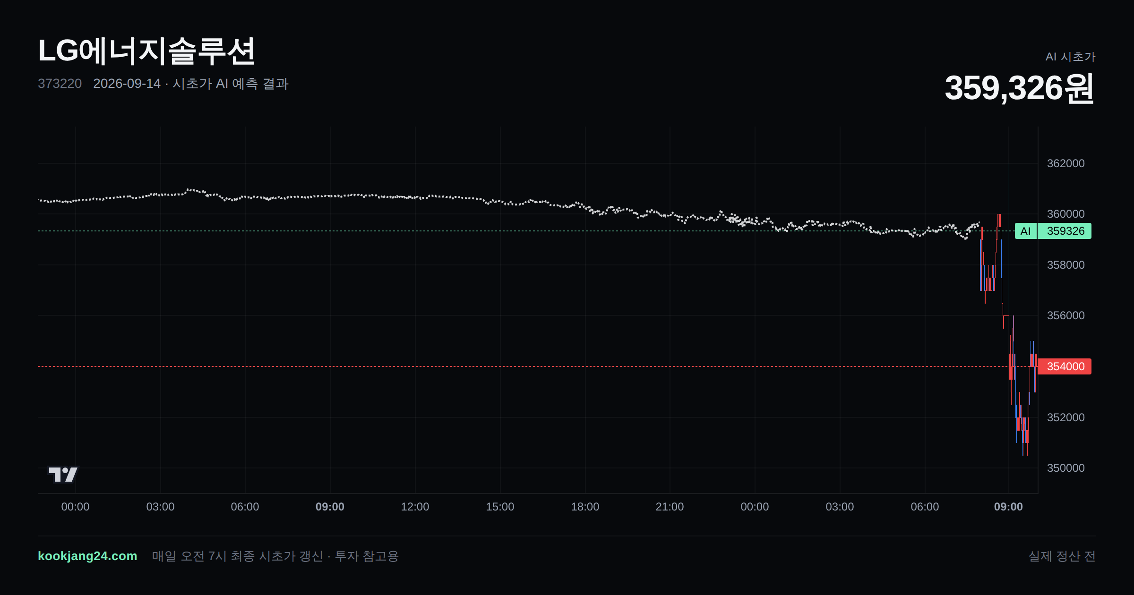Click the 352000 price axis label
1134x595 pixels.
point(1066,417)
